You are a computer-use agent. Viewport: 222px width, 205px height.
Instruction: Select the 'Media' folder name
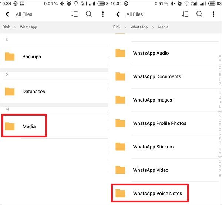(x=29, y=126)
